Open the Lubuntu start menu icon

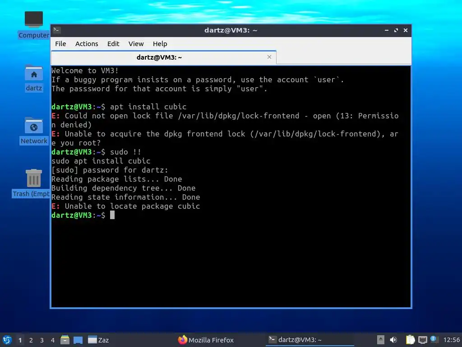7,340
